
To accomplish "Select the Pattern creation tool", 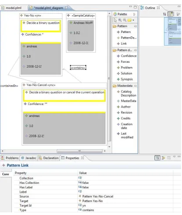I will tap(124, 32).
